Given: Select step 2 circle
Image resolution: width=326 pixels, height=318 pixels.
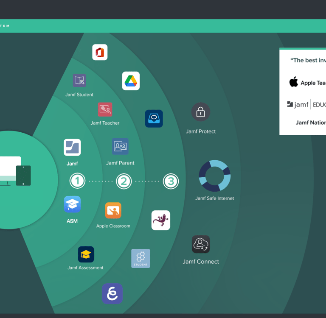Looking at the screenshot, I should pyautogui.click(x=124, y=181).
